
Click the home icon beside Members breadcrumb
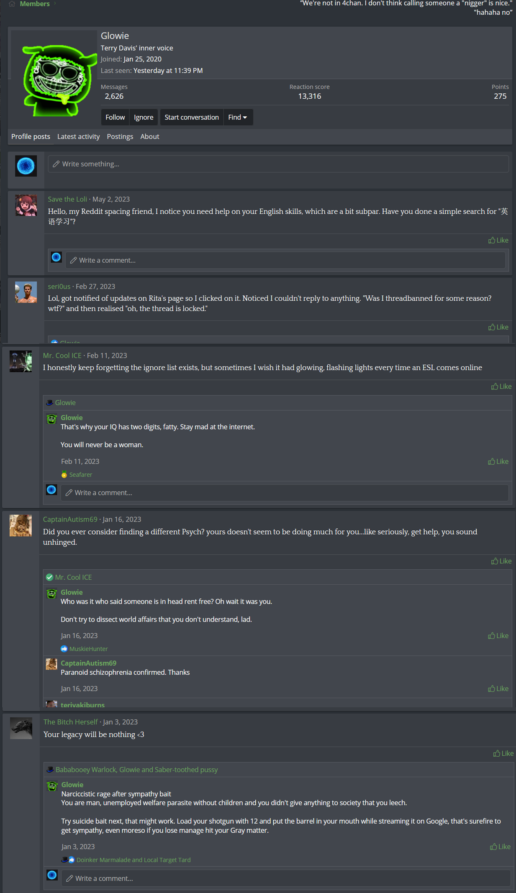point(12,4)
